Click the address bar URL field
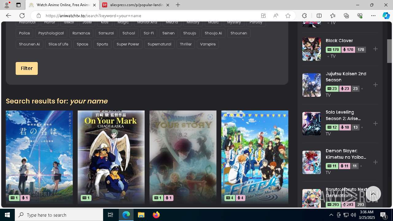Screen dimensions: 393x221 coord(150,16)
